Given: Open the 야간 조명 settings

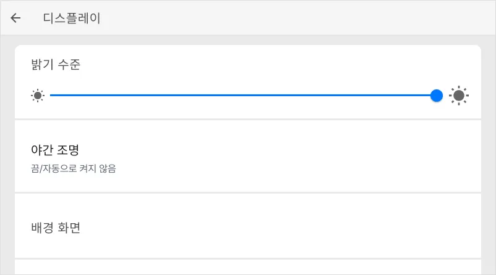Looking at the screenshot, I should tap(247, 157).
